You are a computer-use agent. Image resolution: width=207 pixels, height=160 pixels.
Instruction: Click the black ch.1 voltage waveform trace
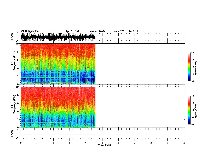tap(58, 37)
